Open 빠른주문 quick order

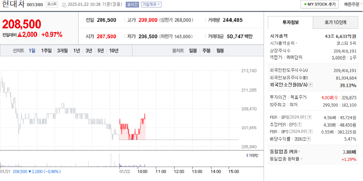pyautogui.click(x=352, y=4)
